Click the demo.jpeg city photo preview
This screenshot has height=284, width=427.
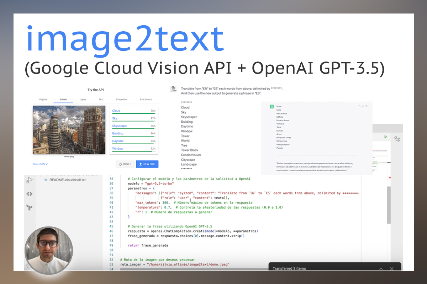(x=69, y=130)
